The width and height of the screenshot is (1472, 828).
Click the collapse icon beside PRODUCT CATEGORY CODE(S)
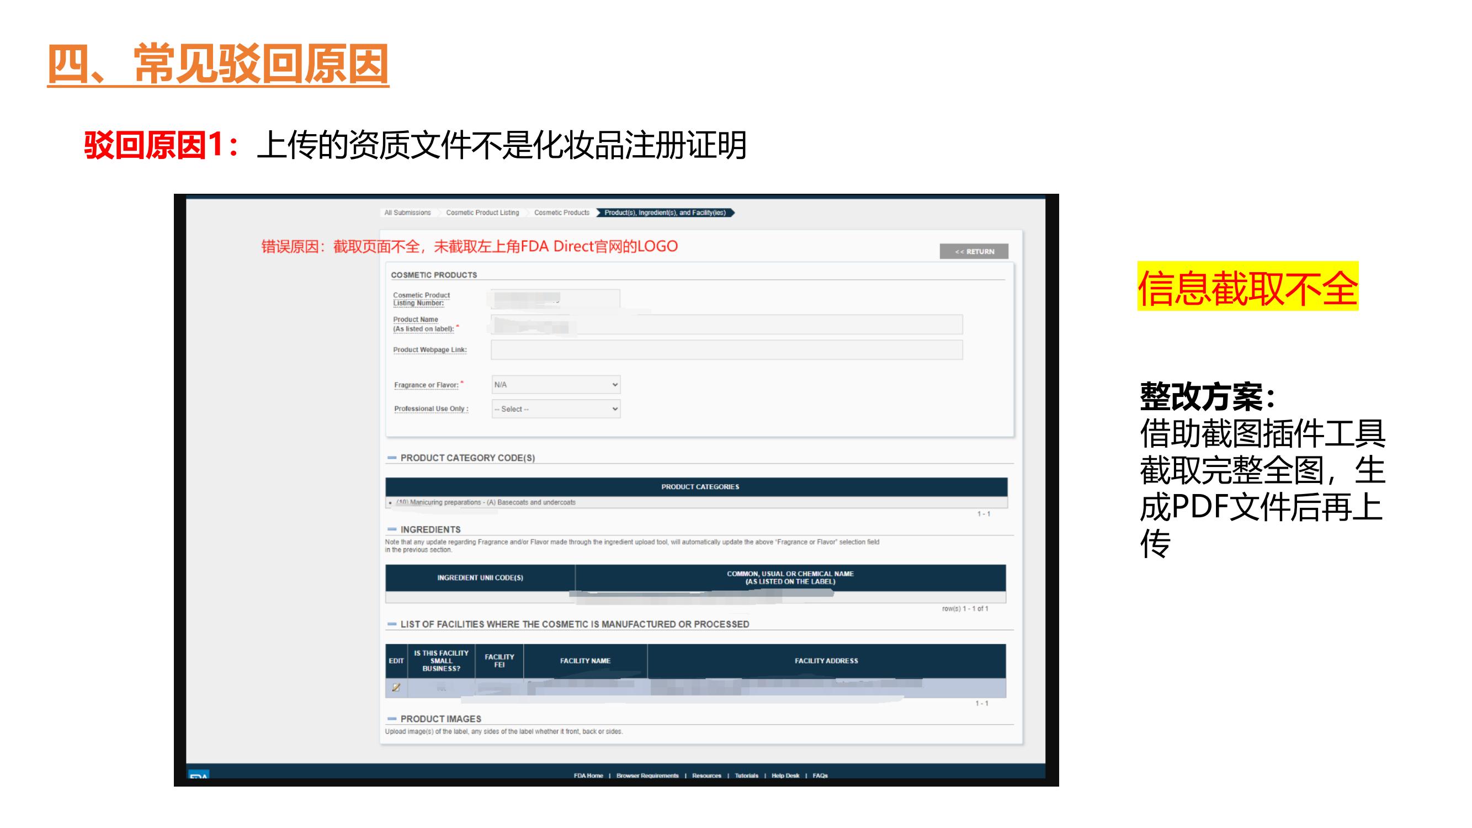391,458
